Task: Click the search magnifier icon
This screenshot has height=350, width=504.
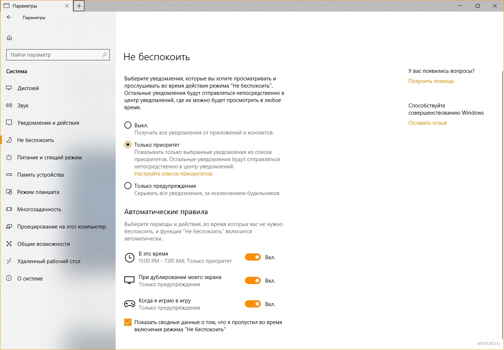Action: [x=104, y=55]
